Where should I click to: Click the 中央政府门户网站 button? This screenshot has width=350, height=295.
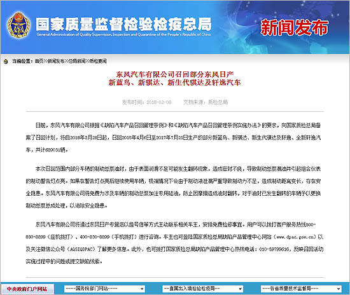[27, 289]
